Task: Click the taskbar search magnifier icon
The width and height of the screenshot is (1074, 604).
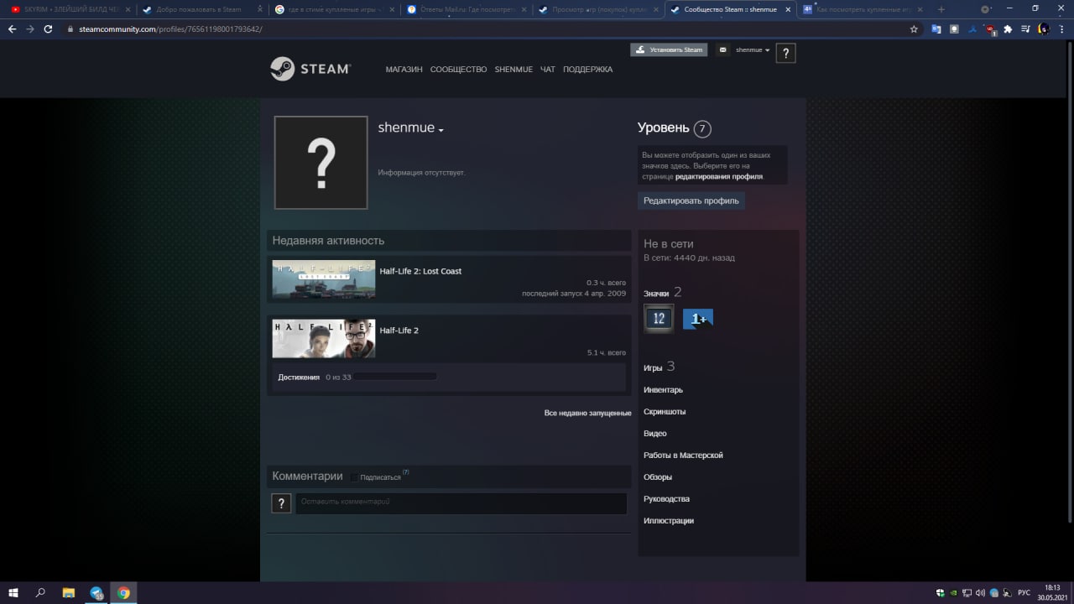Action: 40,593
